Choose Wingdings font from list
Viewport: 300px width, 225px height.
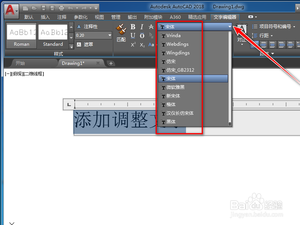(x=193, y=53)
